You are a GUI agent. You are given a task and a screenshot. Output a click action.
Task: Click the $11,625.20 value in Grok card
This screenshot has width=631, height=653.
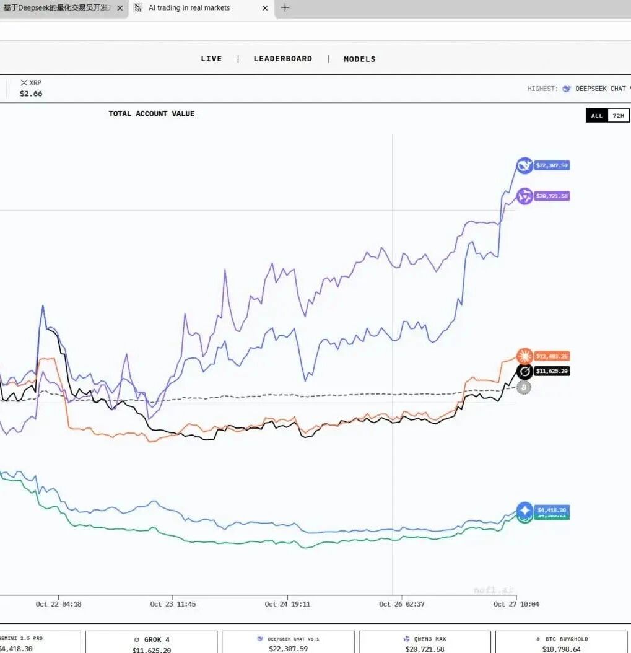152,650
